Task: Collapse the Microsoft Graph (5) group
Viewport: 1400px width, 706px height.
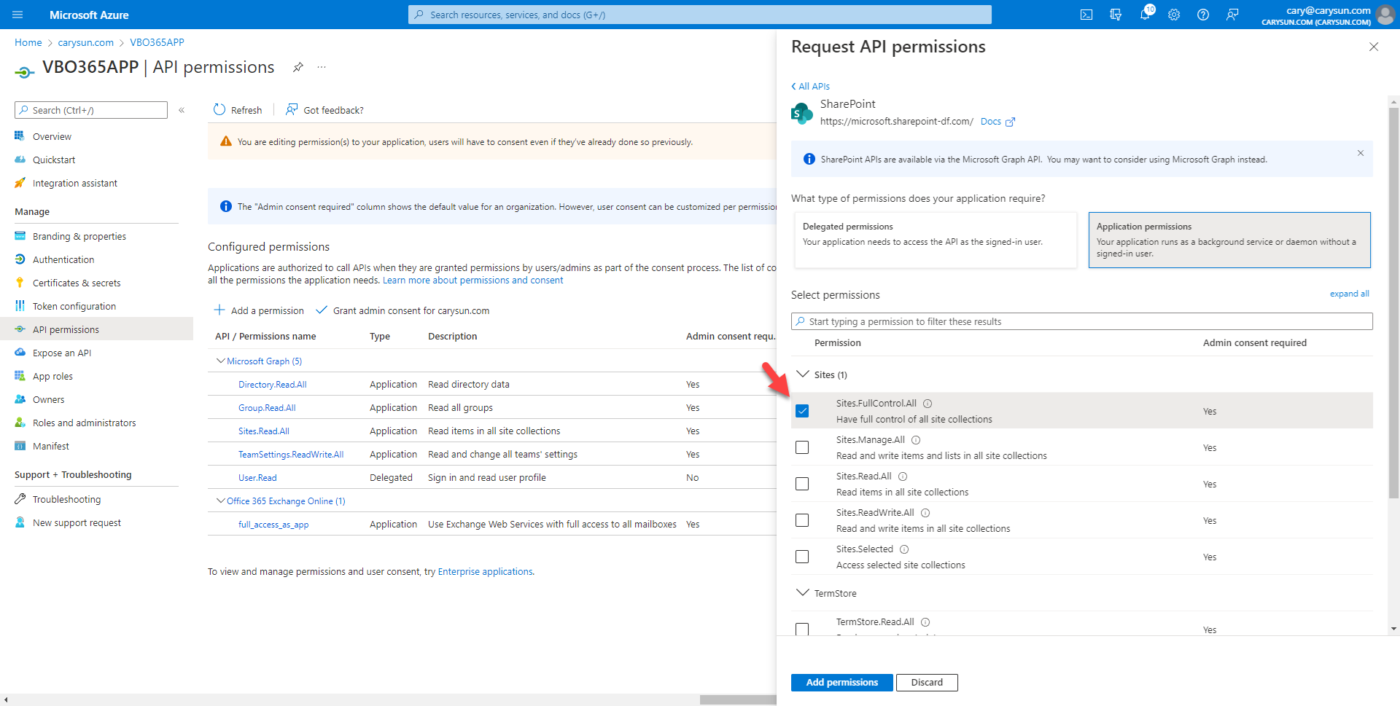Action: (x=220, y=361)
